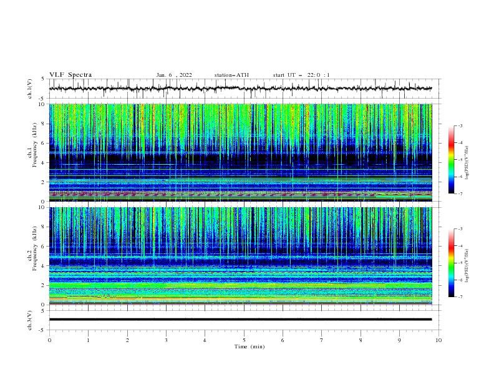494x382 pixels.
Task: Click the time axis tick label '3'
Action: pos(166,340)
